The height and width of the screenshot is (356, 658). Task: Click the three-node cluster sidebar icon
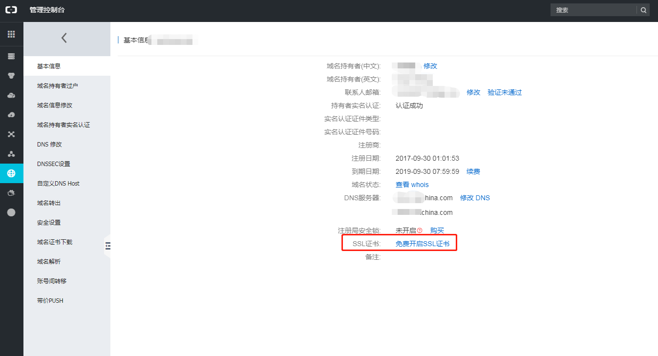11,154
